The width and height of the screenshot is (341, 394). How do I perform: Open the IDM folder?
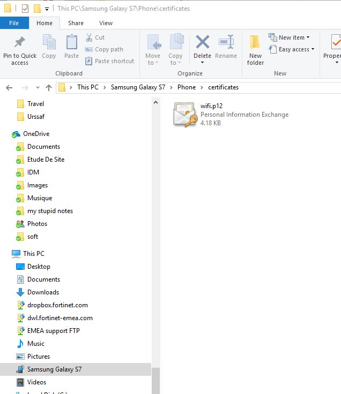click(x=33, y=172)
